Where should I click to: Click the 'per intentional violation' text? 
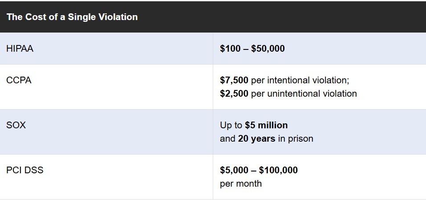point(300,80)
